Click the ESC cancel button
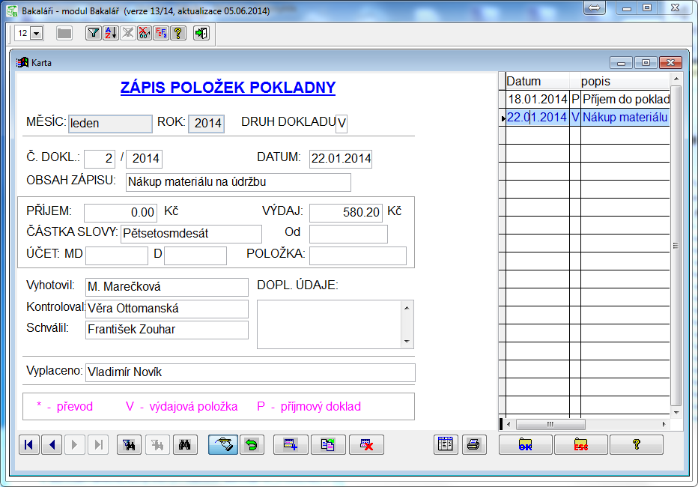 point(580,445)
